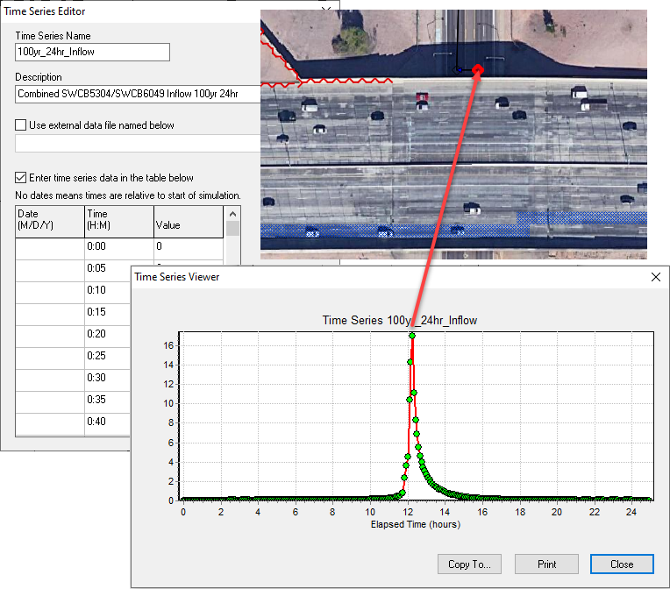This screenshot has height=589, width=670.
Task: Select the Date cell in the 0:10 row
Action: click(x=50, y=290)
